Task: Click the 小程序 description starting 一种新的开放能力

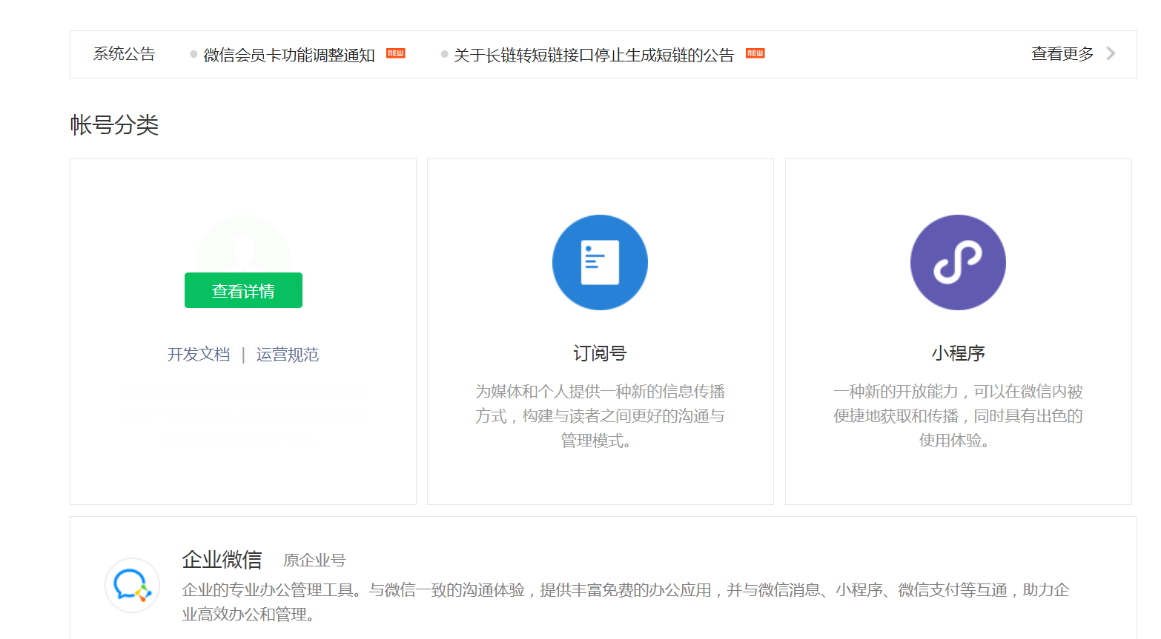Action: (x=958, y=415)
